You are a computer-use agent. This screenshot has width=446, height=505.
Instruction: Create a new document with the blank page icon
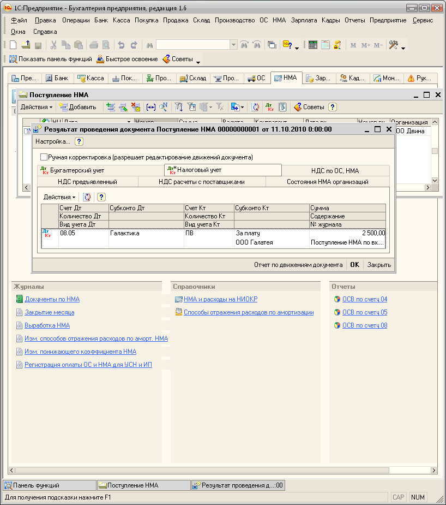click(x=13, y=45)
